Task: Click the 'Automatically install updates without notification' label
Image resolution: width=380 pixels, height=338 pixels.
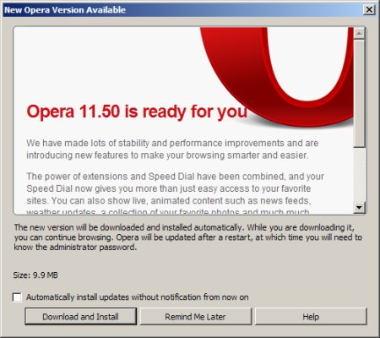Action: pos(138,297)
